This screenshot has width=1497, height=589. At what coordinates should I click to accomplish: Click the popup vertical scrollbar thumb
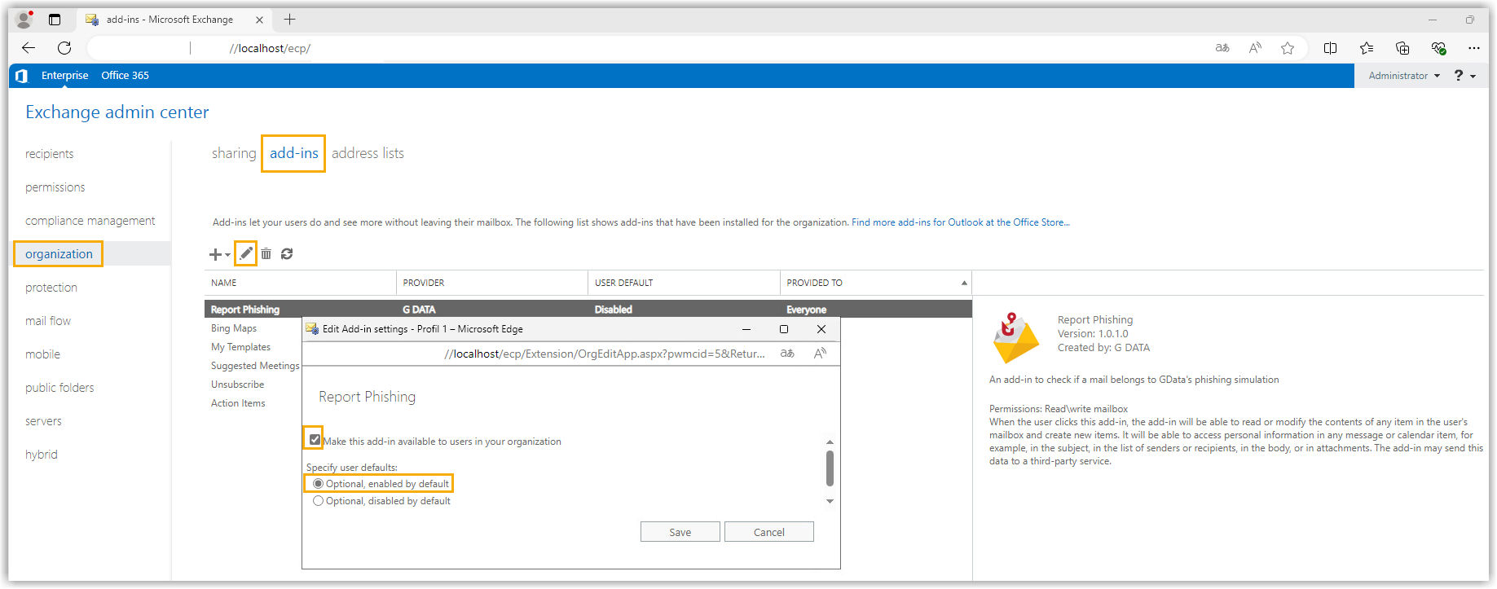[x=830, y=468]
